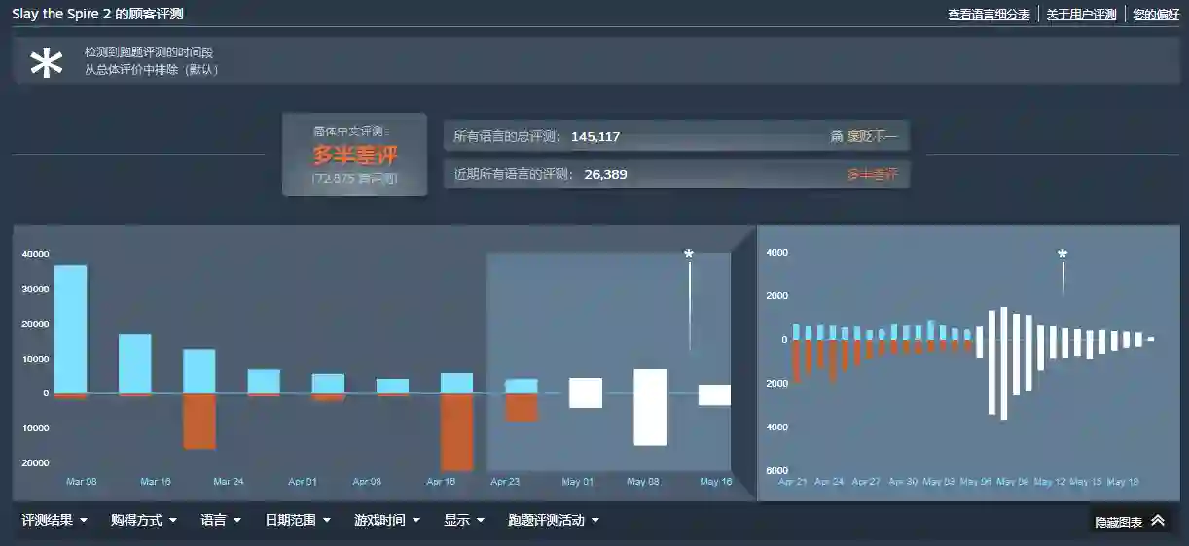Viewport: 1189px width, 546px height.
Task: Open the 日期范围 dropdown
Action: [298, 520]
